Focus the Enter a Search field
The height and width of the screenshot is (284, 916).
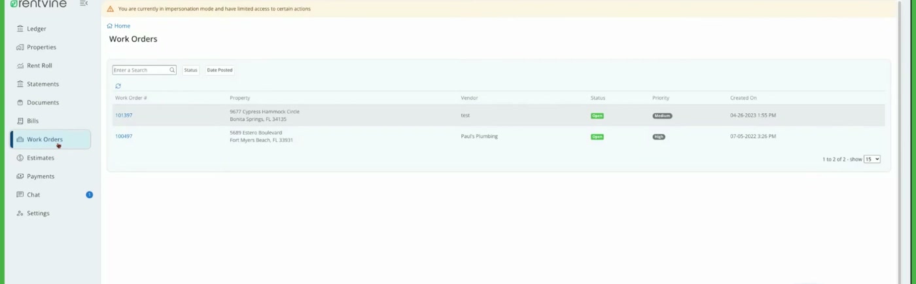tap(144, 70)
